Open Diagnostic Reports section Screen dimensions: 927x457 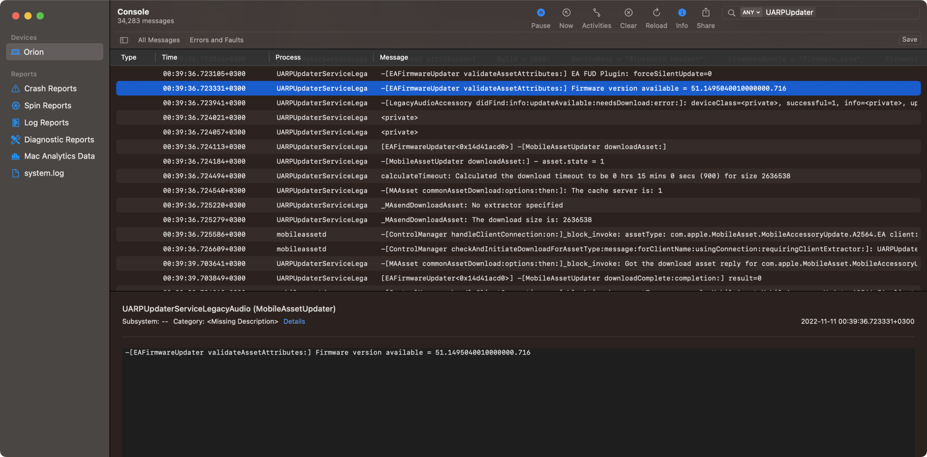coord(59,140)
